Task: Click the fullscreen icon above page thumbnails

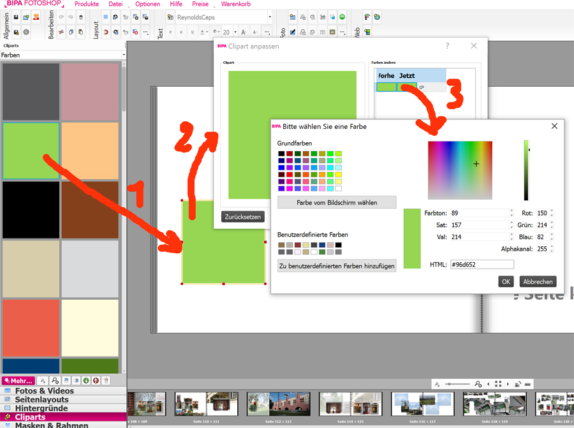Action: coord(498,384)
